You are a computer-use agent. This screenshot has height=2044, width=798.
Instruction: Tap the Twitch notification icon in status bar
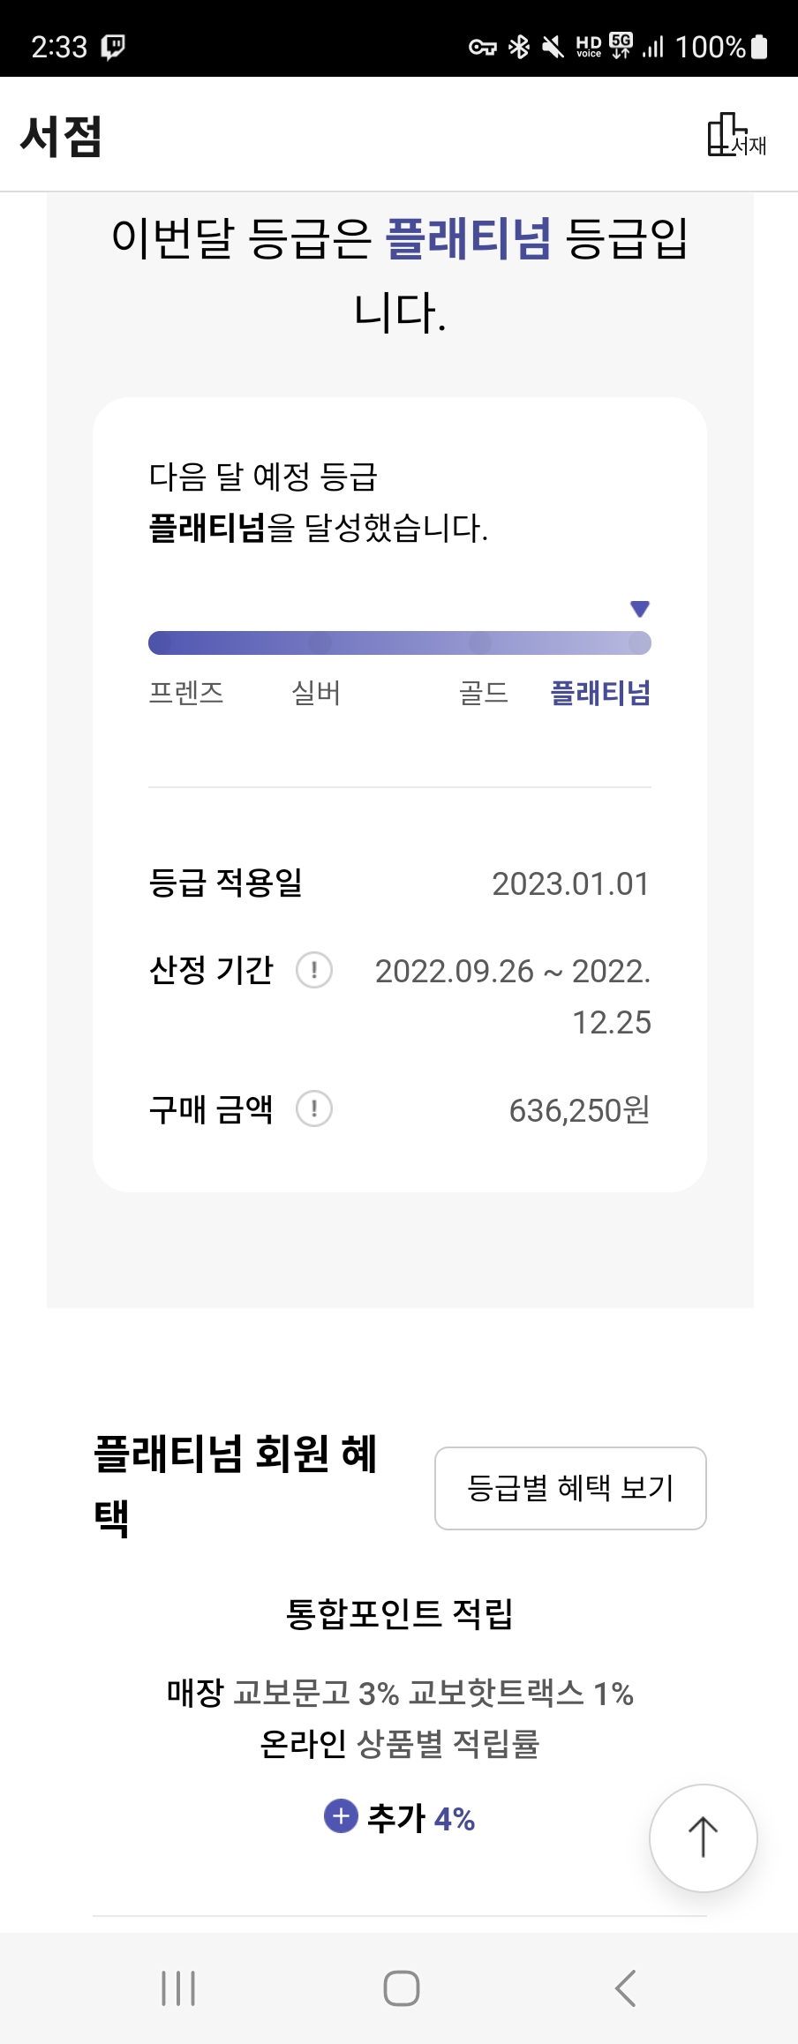113,47
